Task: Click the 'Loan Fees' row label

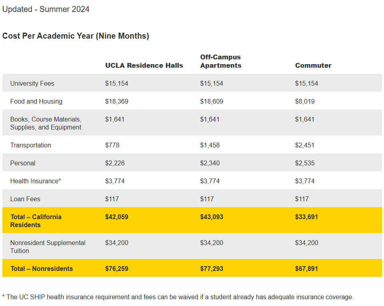Action: click(25, 199)
